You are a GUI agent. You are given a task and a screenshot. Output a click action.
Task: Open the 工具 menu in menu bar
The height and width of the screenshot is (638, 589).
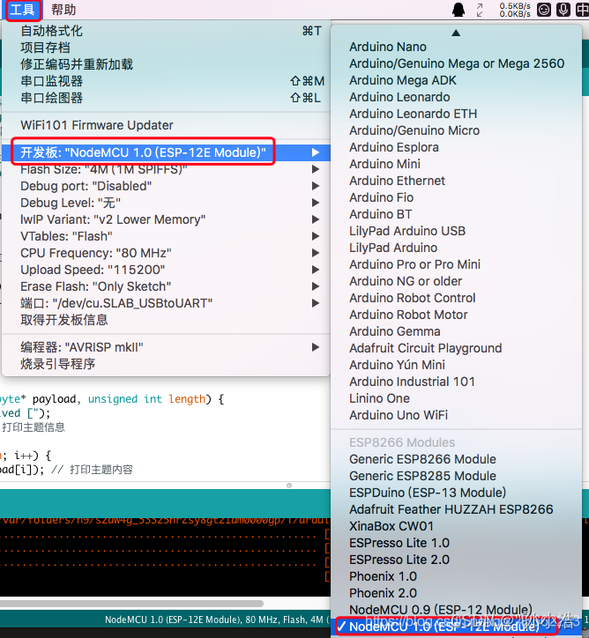[22, 10]
